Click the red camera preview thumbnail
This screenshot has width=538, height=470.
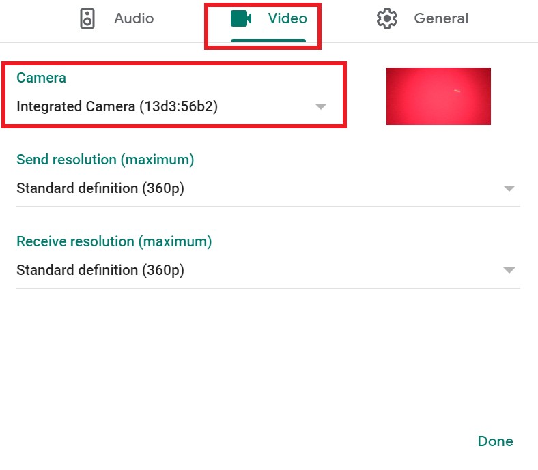pyautogui.click(x=438, y=96)
